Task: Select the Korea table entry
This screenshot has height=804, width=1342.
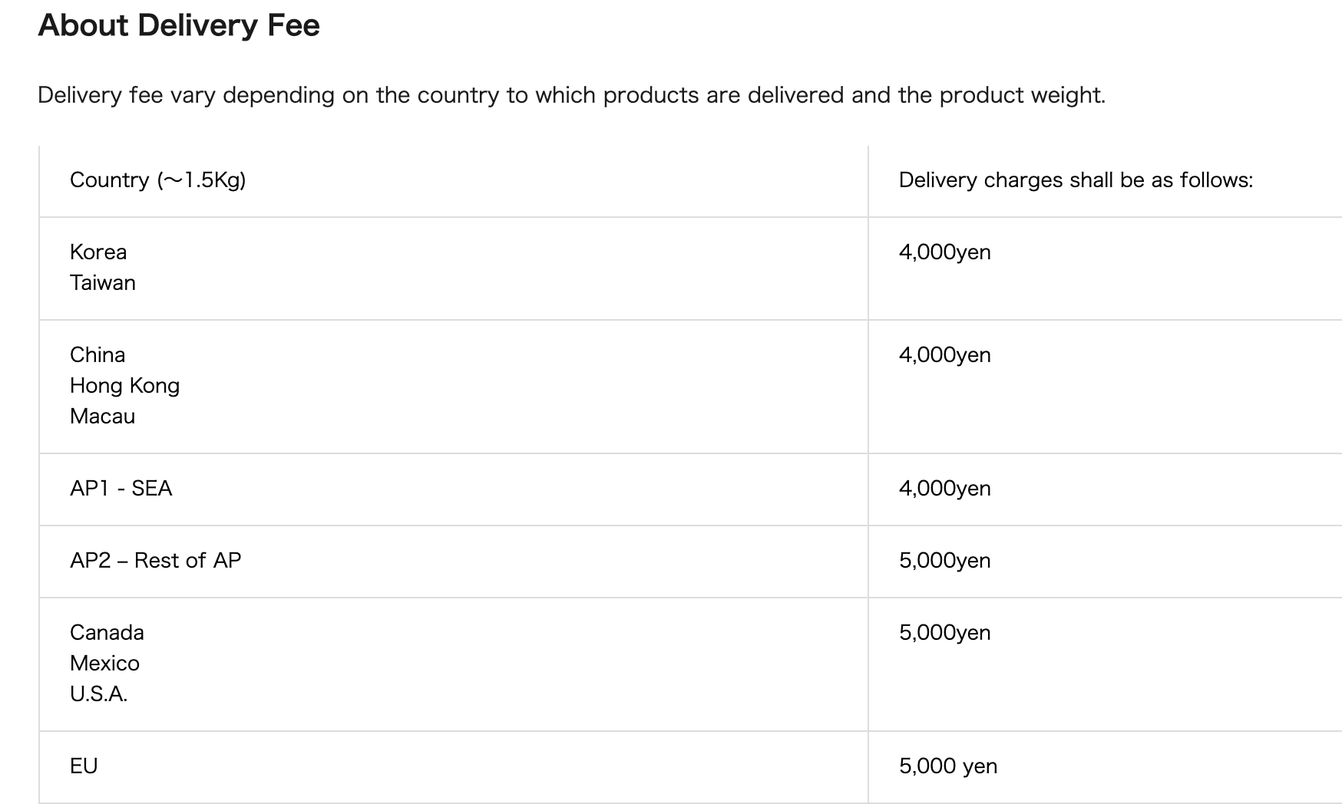Action: click(x=98, y=252)
